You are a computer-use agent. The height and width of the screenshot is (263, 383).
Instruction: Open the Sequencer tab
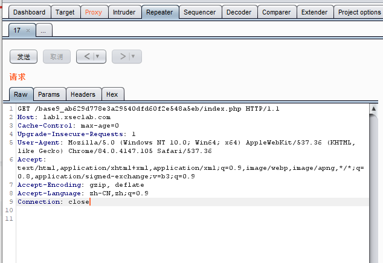(200, 12)
